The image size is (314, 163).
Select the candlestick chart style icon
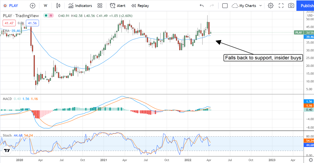tap(58, 5)
